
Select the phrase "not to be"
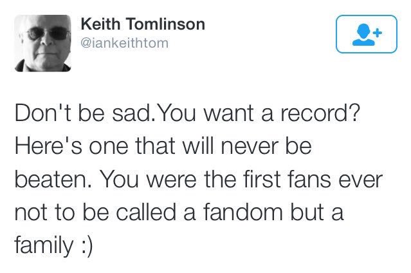click(x=62, y=212)
